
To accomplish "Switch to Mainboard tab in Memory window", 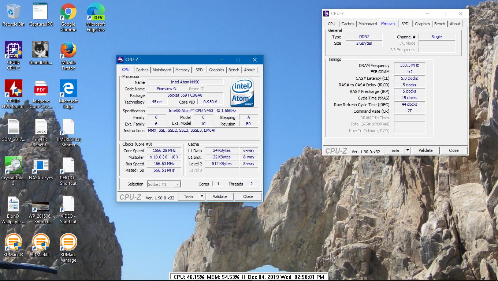I will pos(368,24).
